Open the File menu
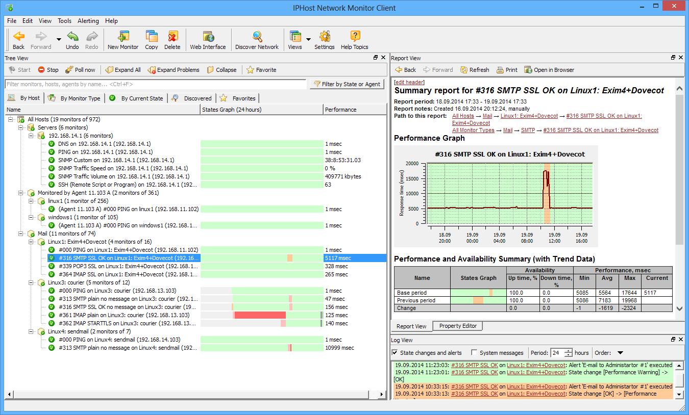 pos(12,21)
